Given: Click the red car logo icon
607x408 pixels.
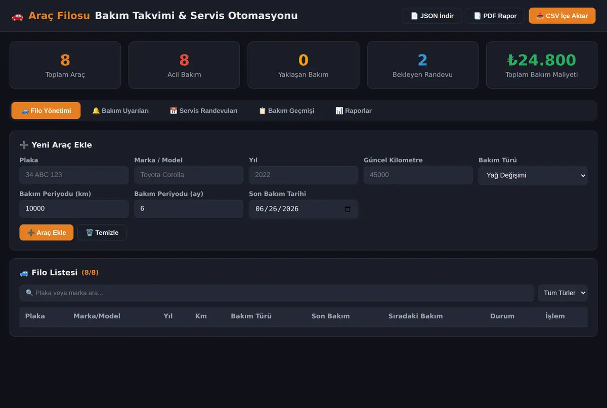Looking at the screenshot, I should (x=17, y=16).
